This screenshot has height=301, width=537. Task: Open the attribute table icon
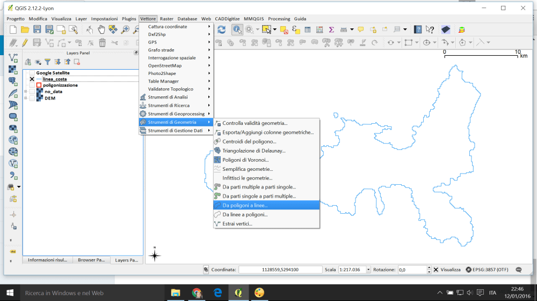[x=308, y=29]
